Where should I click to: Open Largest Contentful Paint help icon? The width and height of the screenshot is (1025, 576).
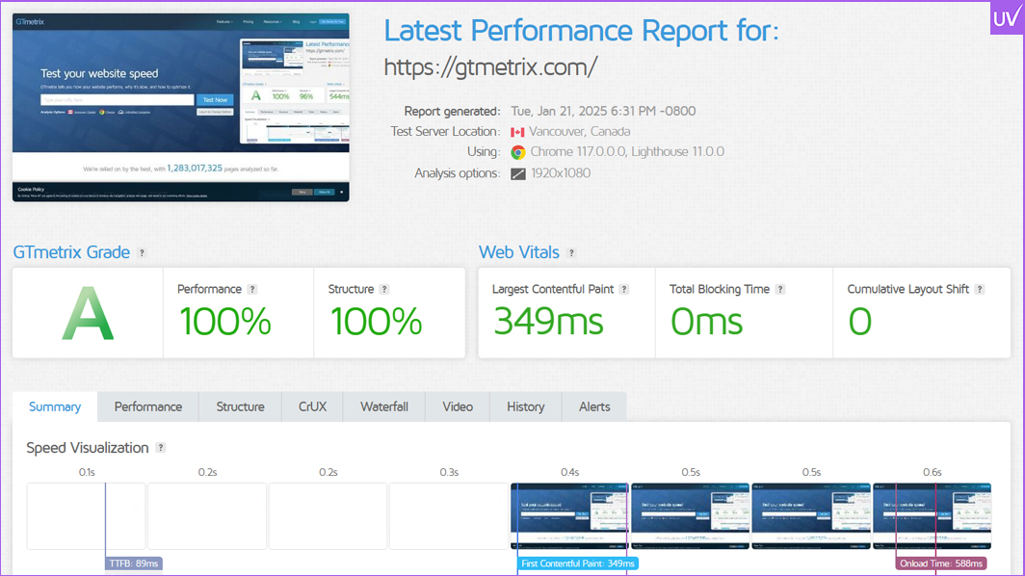[x=624, y=289]
